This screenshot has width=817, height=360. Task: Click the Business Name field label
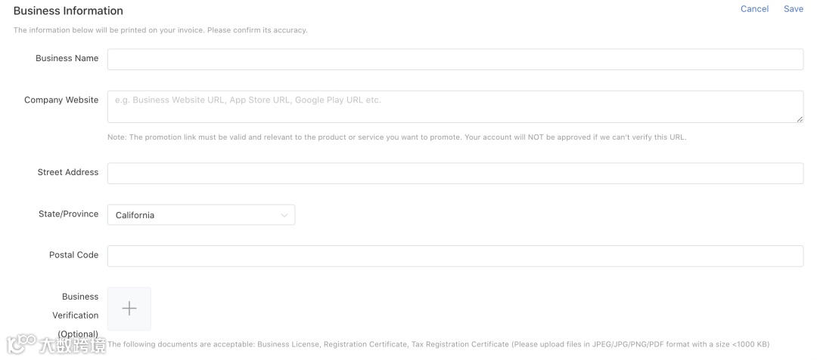[x=67, y=58]
